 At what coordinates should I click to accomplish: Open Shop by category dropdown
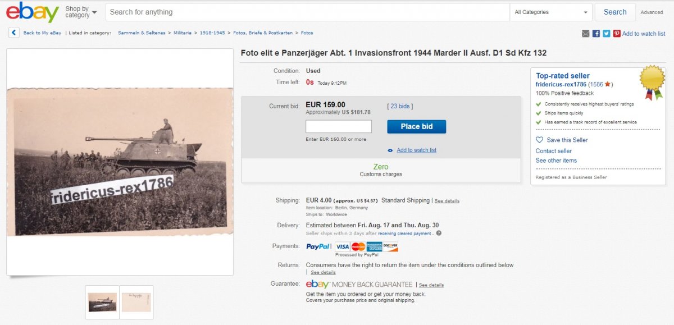[x=81, y=12]
